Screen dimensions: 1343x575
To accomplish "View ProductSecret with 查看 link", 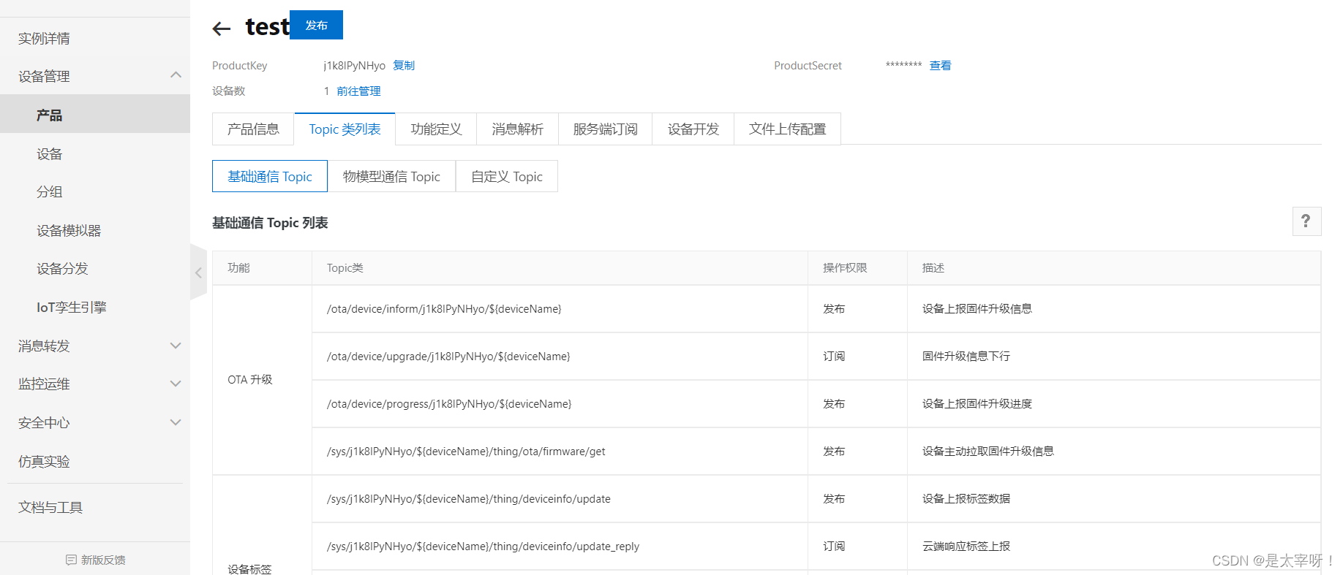I will pos(940,65).
